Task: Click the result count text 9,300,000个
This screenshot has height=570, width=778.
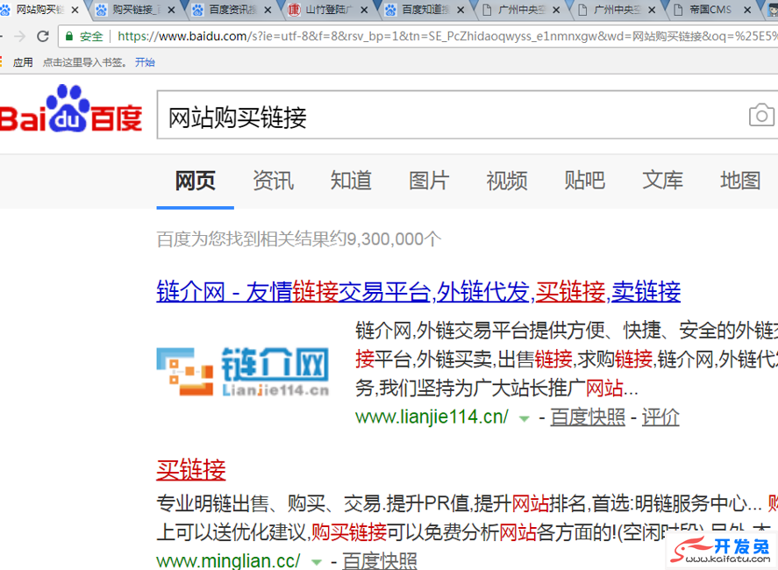Action: point(394,239)
